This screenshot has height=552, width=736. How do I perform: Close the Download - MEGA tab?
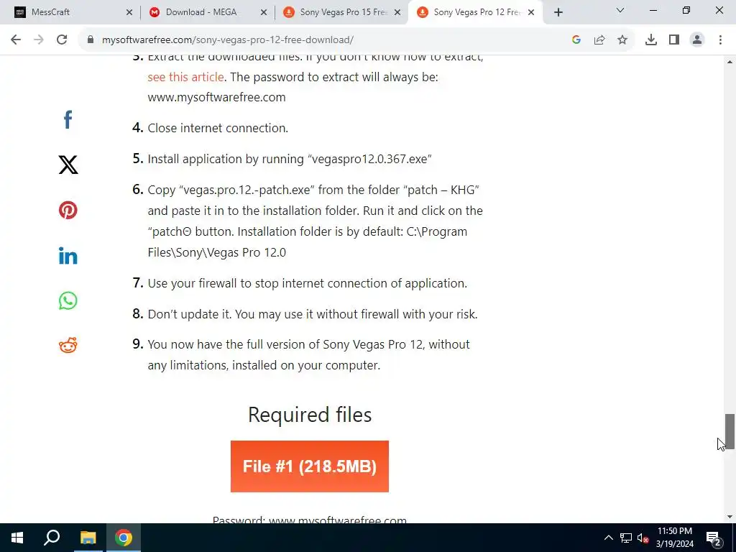264,13
